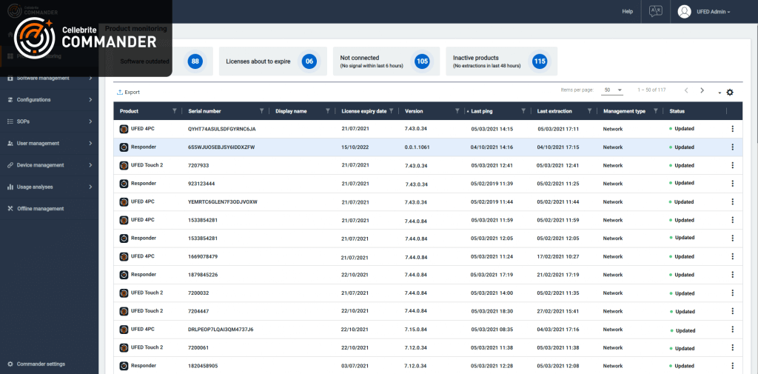Open actions menu for serial 7200032
This screenshot has height=374, width=758.
click(732, 293)
